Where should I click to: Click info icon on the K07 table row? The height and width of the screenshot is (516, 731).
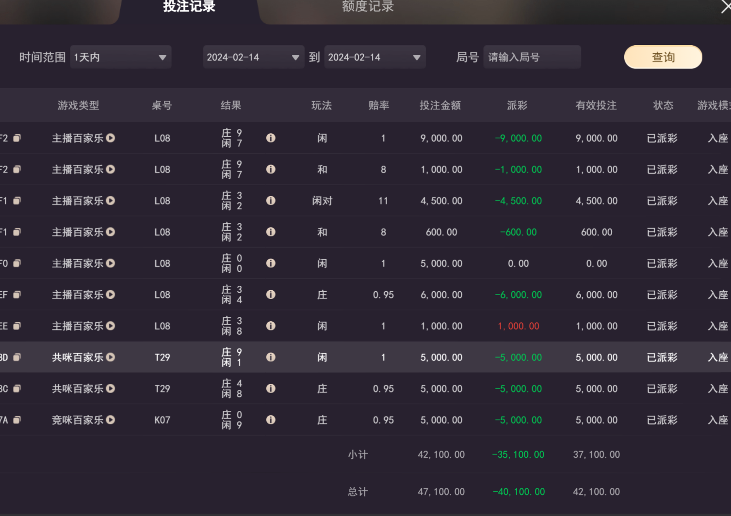point(271,420)
